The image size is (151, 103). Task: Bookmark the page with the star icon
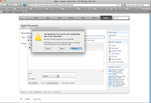(x=118, y=5)
